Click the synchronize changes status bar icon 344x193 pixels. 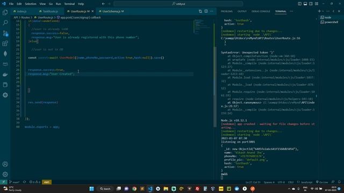[24, 182]
